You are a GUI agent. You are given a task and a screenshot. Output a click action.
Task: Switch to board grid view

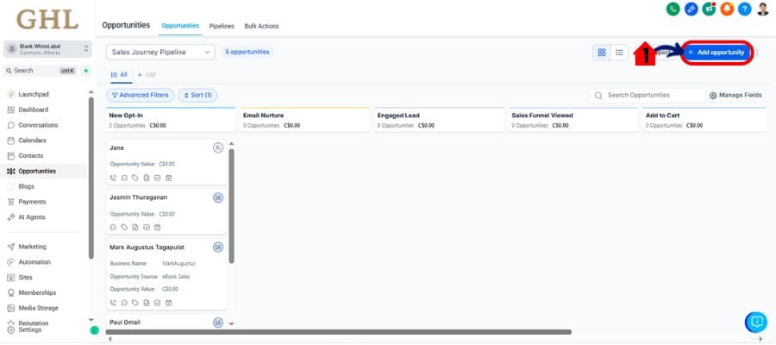(602, 53)
